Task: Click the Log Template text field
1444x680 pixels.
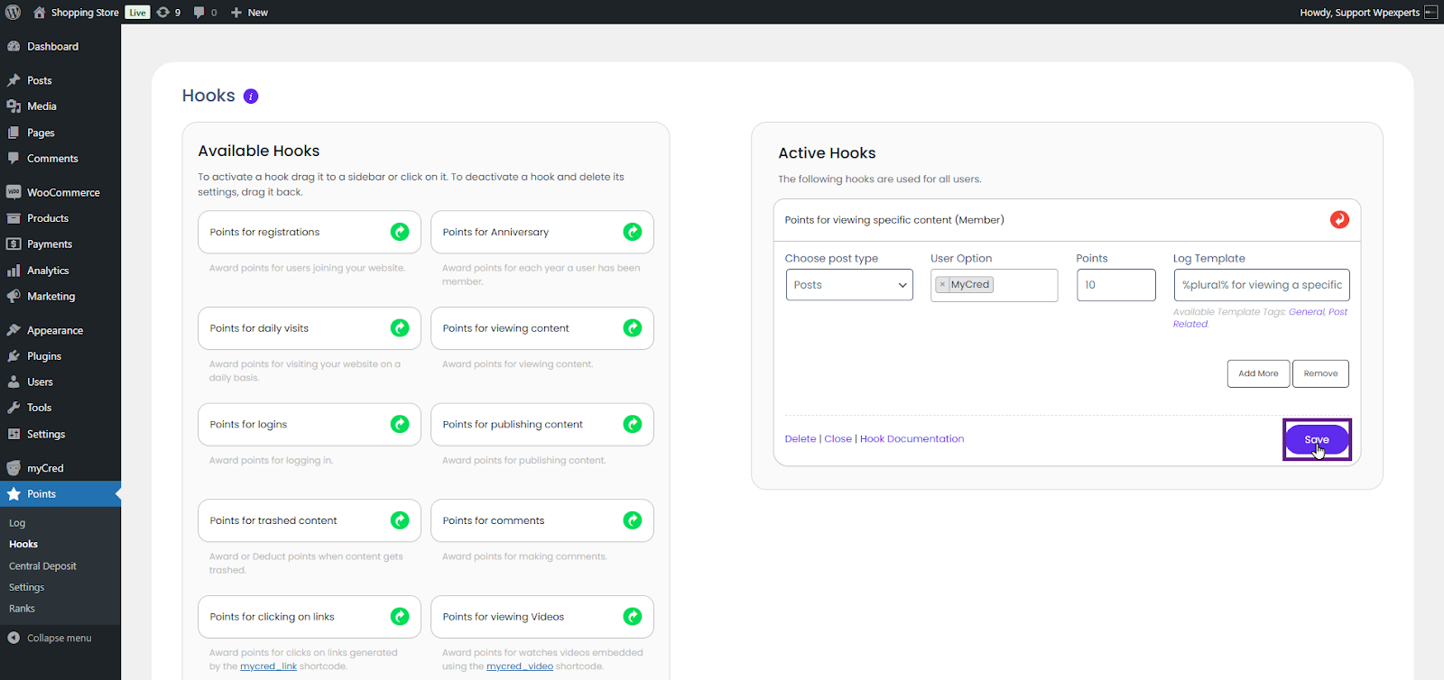Action: click(x=1261, y=285)
